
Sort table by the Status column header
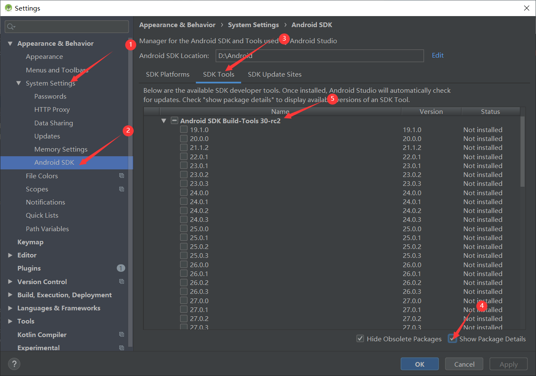[490, 112]
